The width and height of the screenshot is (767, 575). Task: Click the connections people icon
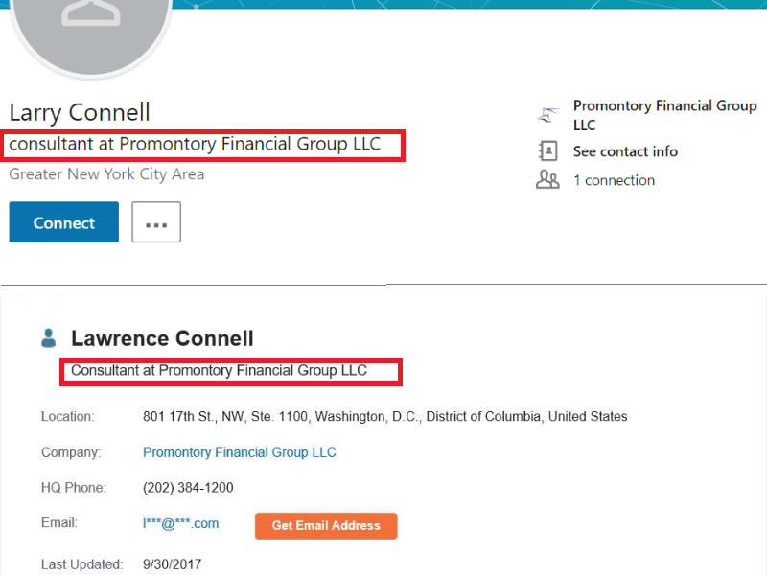547,180
